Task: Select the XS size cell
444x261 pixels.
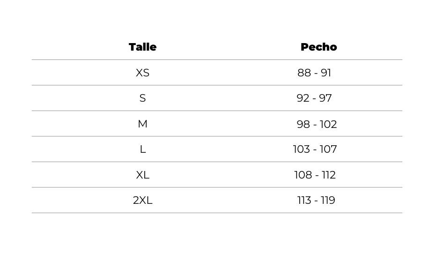Action: (142, 73)
